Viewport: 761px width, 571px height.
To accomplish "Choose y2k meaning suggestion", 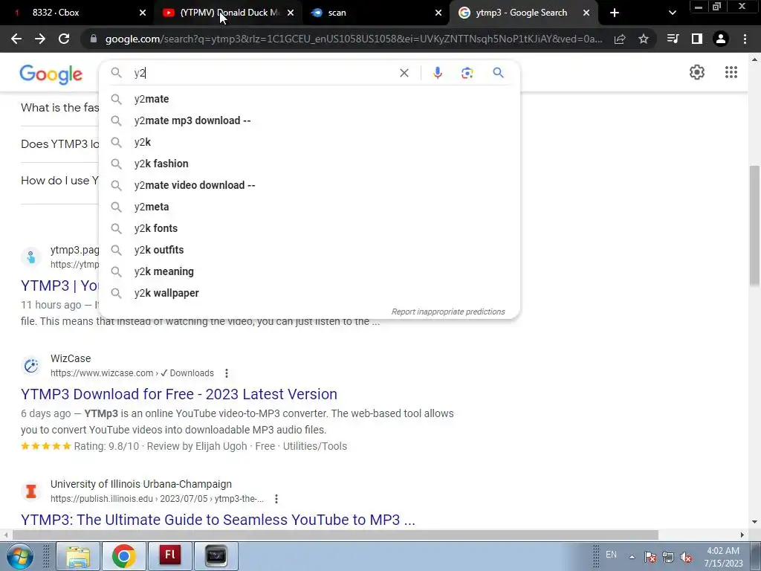I will (x=309, y=271).
